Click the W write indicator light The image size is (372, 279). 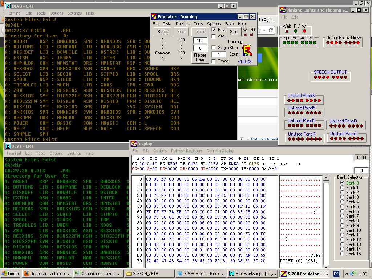point(245,35)
